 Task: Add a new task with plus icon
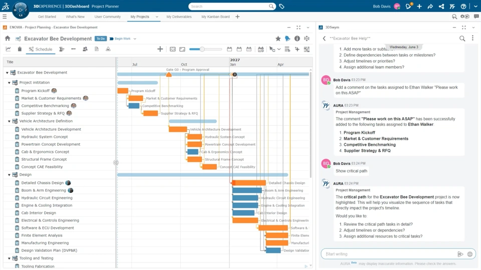coord(160,49)
